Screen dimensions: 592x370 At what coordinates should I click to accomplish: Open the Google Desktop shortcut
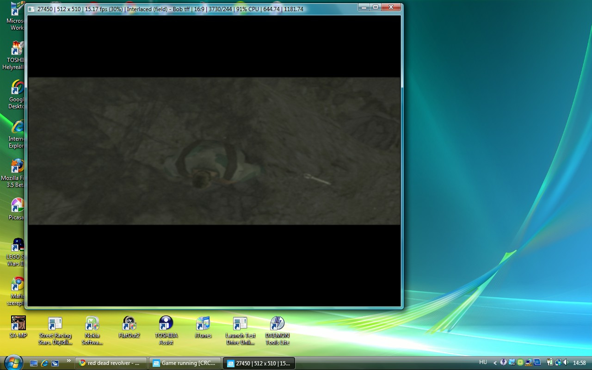click(17, 95)
